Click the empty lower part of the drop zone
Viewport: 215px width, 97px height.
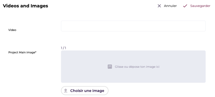pyautogui.click(x=133, y=76)
